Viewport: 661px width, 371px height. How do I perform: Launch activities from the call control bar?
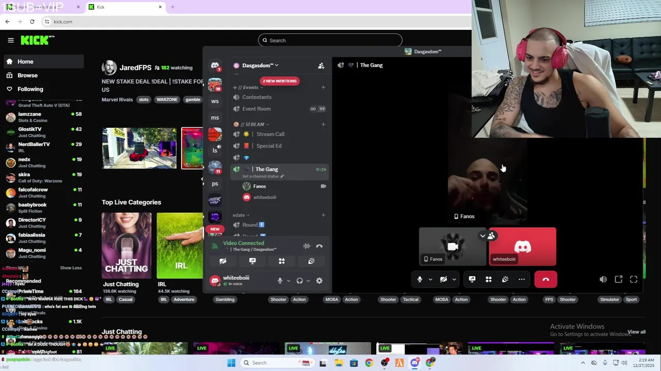tap(489, 279)
